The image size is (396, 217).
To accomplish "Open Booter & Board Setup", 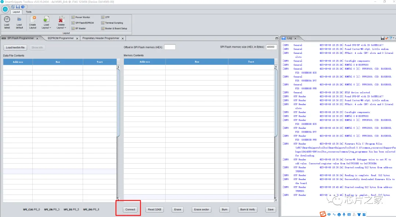I will (x=116, y=28).
